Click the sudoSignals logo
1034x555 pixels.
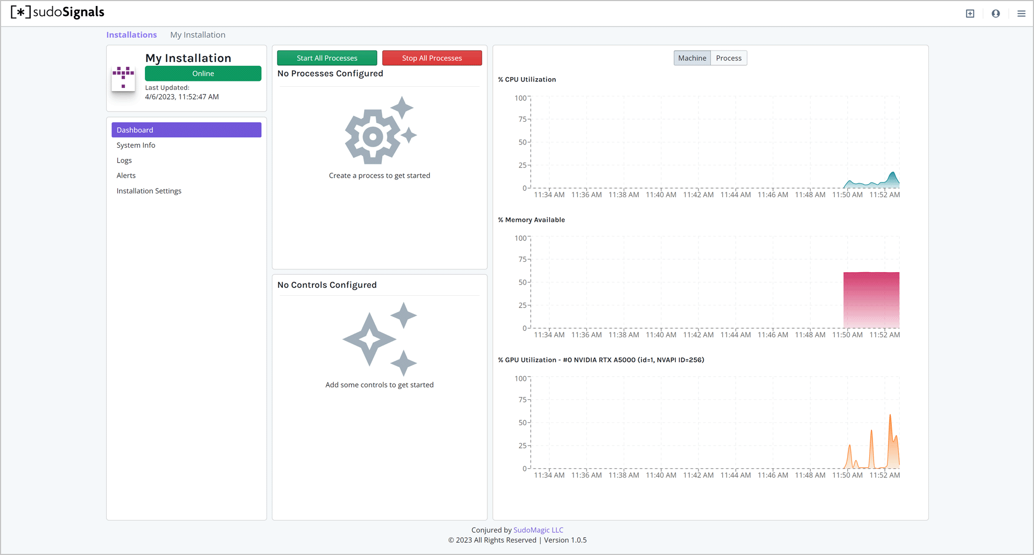[x=58, y=12]
